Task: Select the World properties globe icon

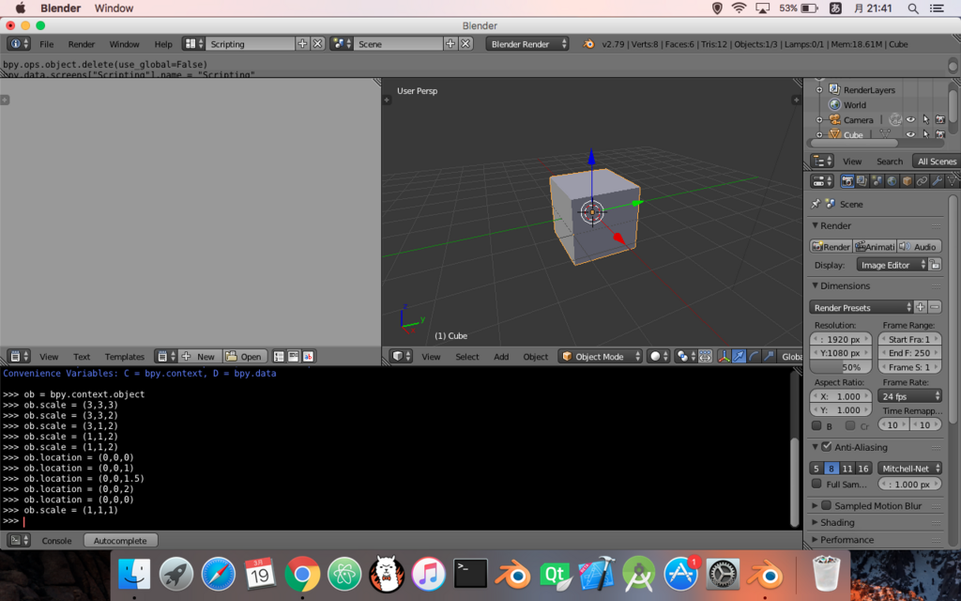Action: point(892,180)
